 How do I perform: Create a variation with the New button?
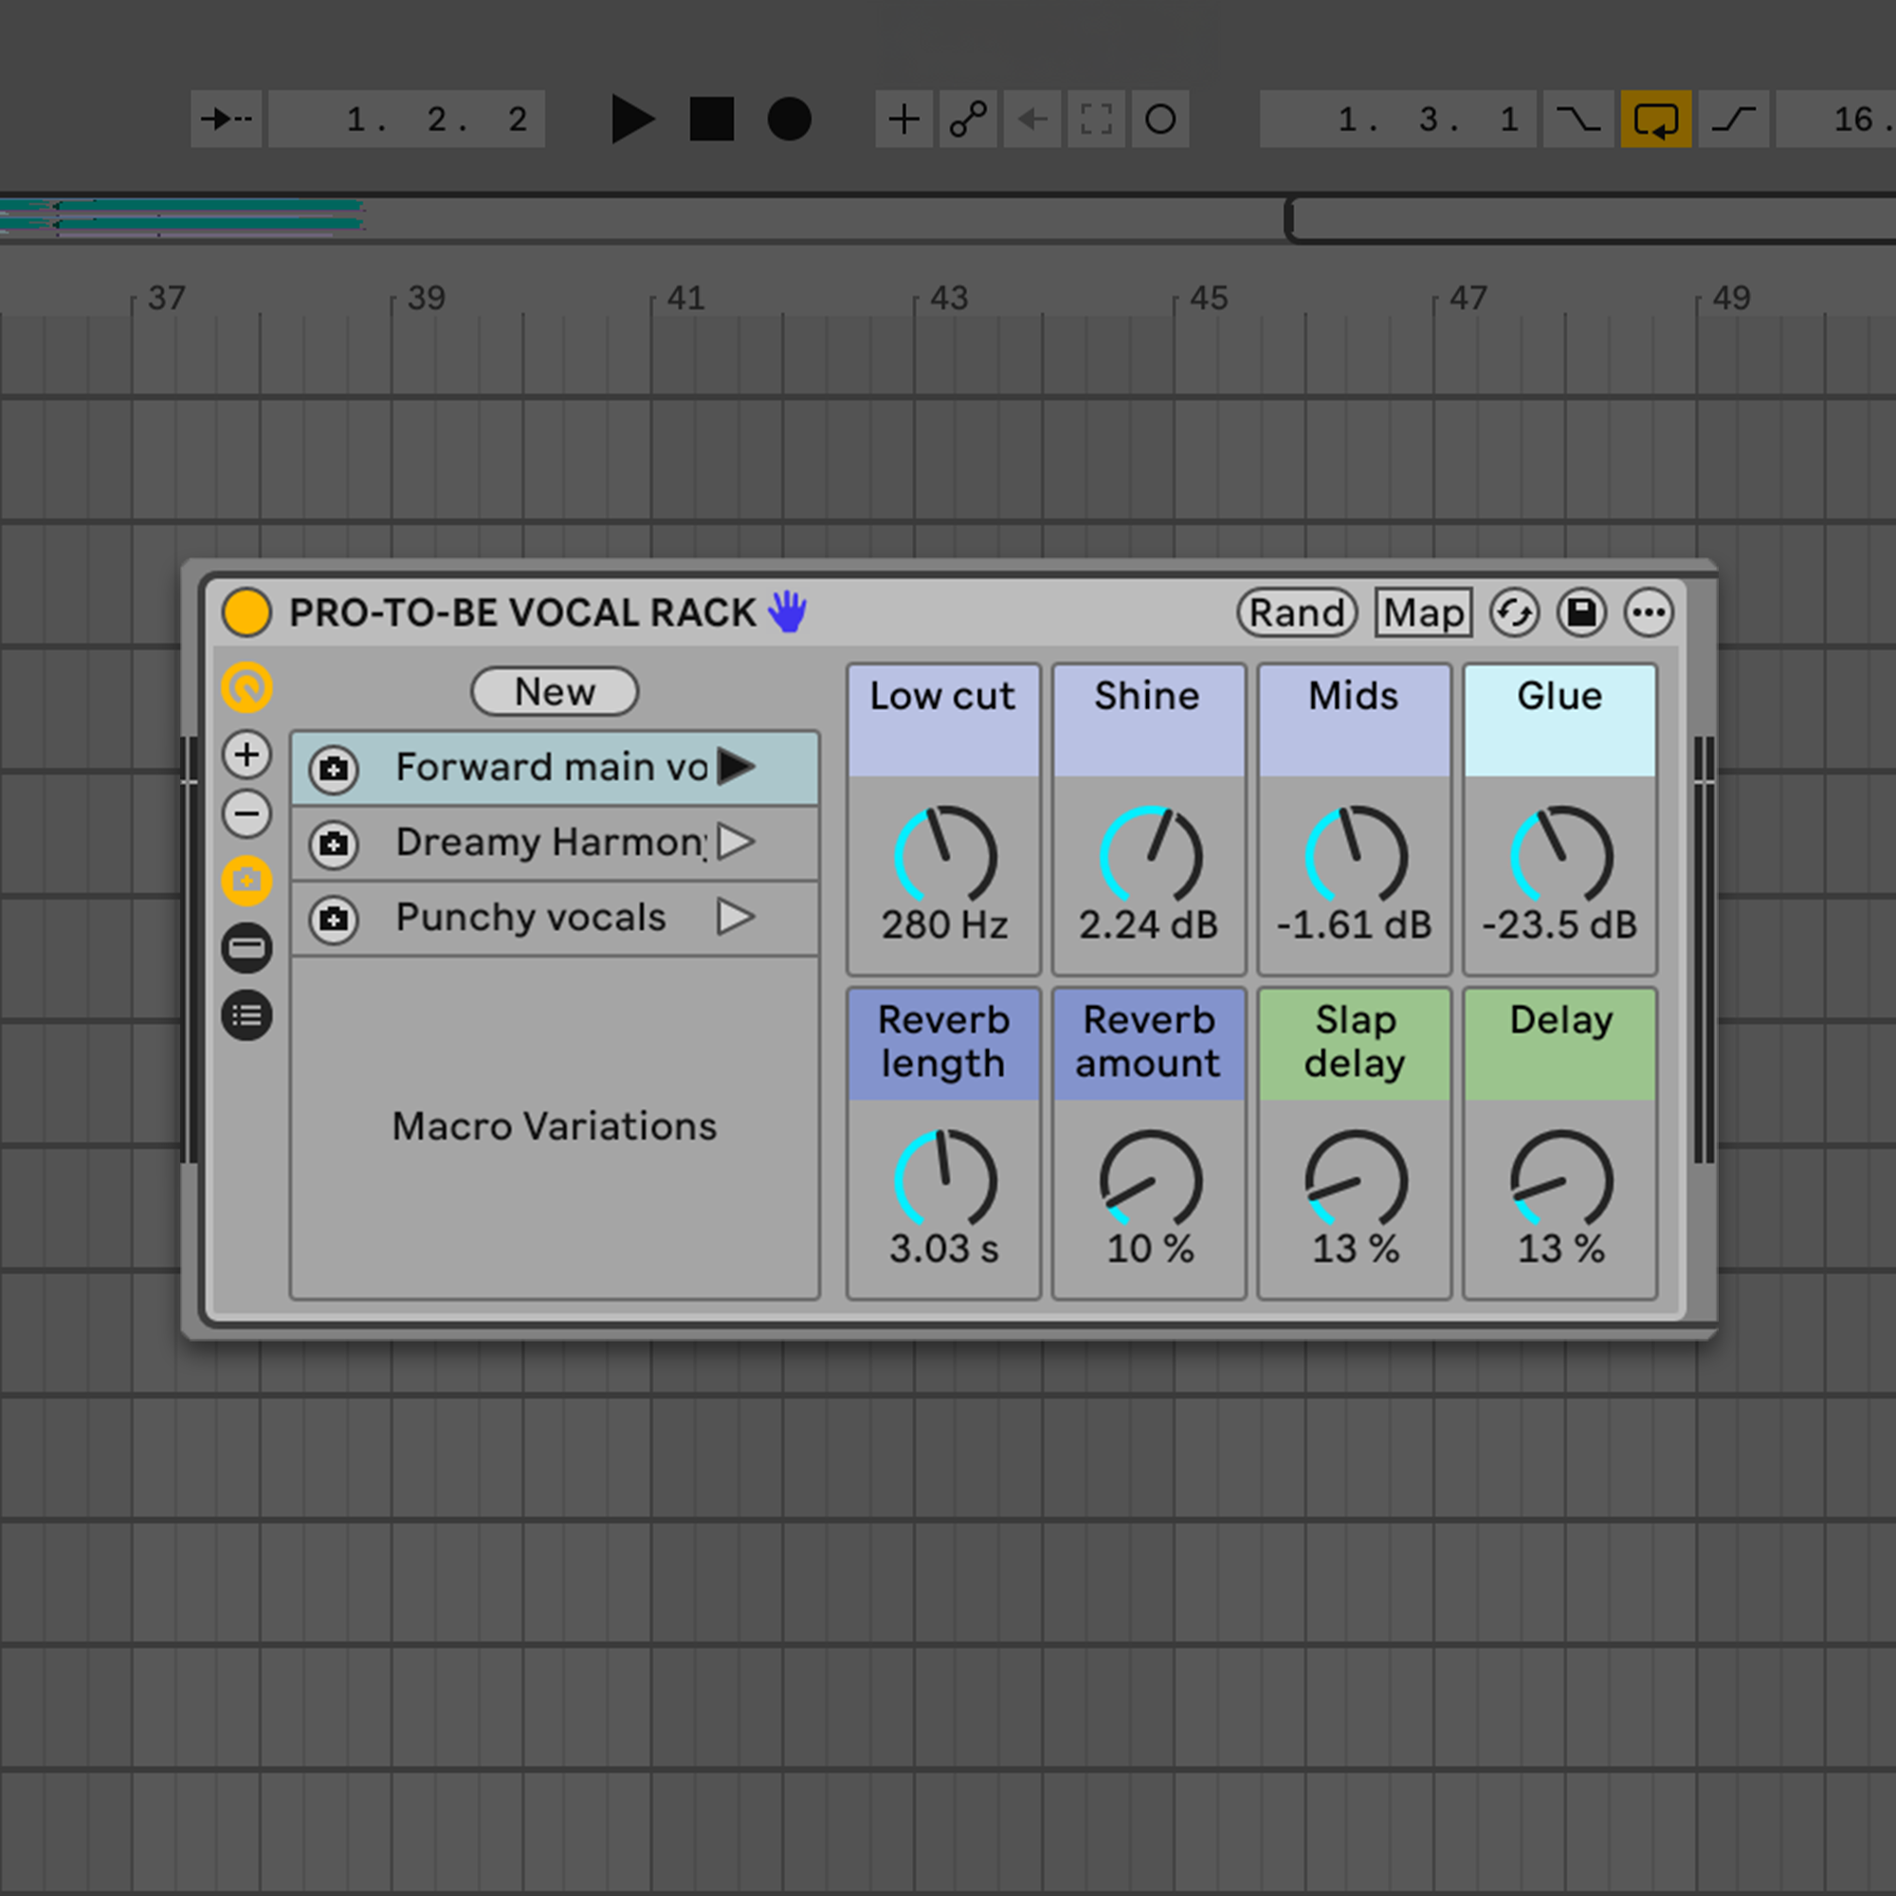pos(554,691)
